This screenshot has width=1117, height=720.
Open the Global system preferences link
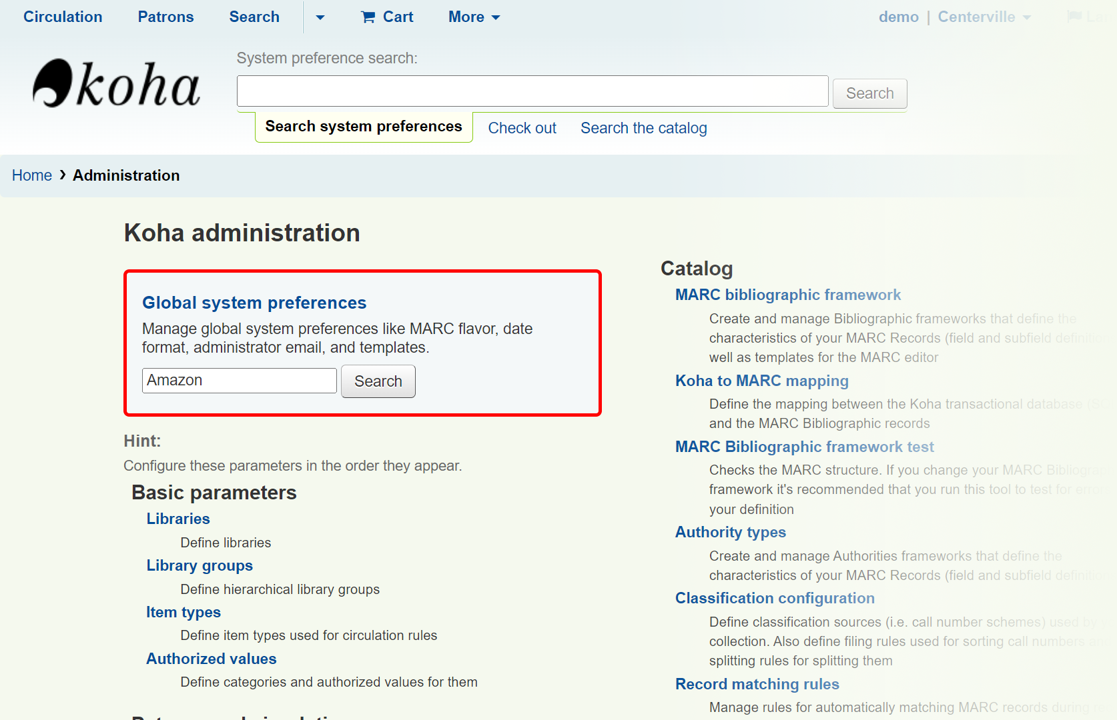click(254, 303)
